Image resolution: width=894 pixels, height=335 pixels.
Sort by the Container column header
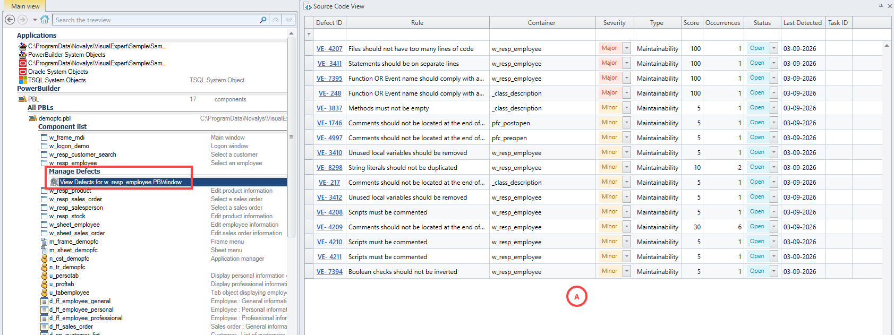(x=542, y=23)
